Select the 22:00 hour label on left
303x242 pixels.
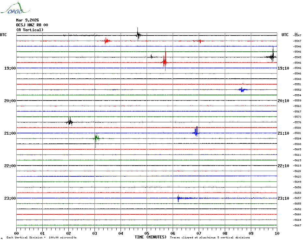tap(10, 166)
